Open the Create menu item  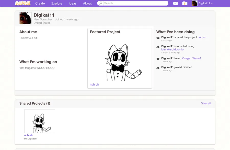click(x=40, y=3)
